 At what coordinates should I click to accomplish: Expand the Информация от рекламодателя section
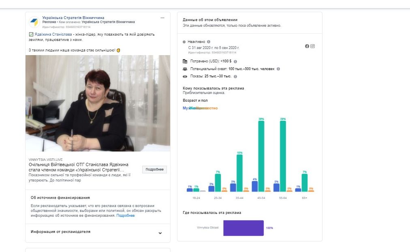(160, 233)
